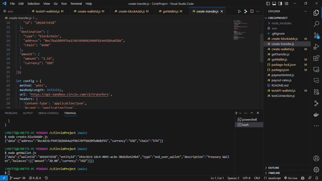Change CRLF end of line sequence
322x181 pixels.
point(257,178)
